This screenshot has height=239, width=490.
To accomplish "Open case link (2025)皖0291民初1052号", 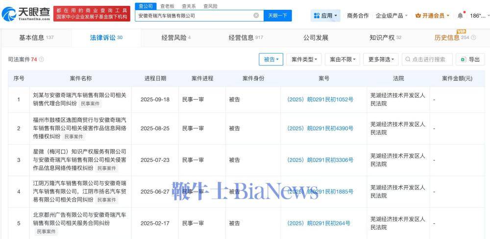I will [x=320, y=100].
